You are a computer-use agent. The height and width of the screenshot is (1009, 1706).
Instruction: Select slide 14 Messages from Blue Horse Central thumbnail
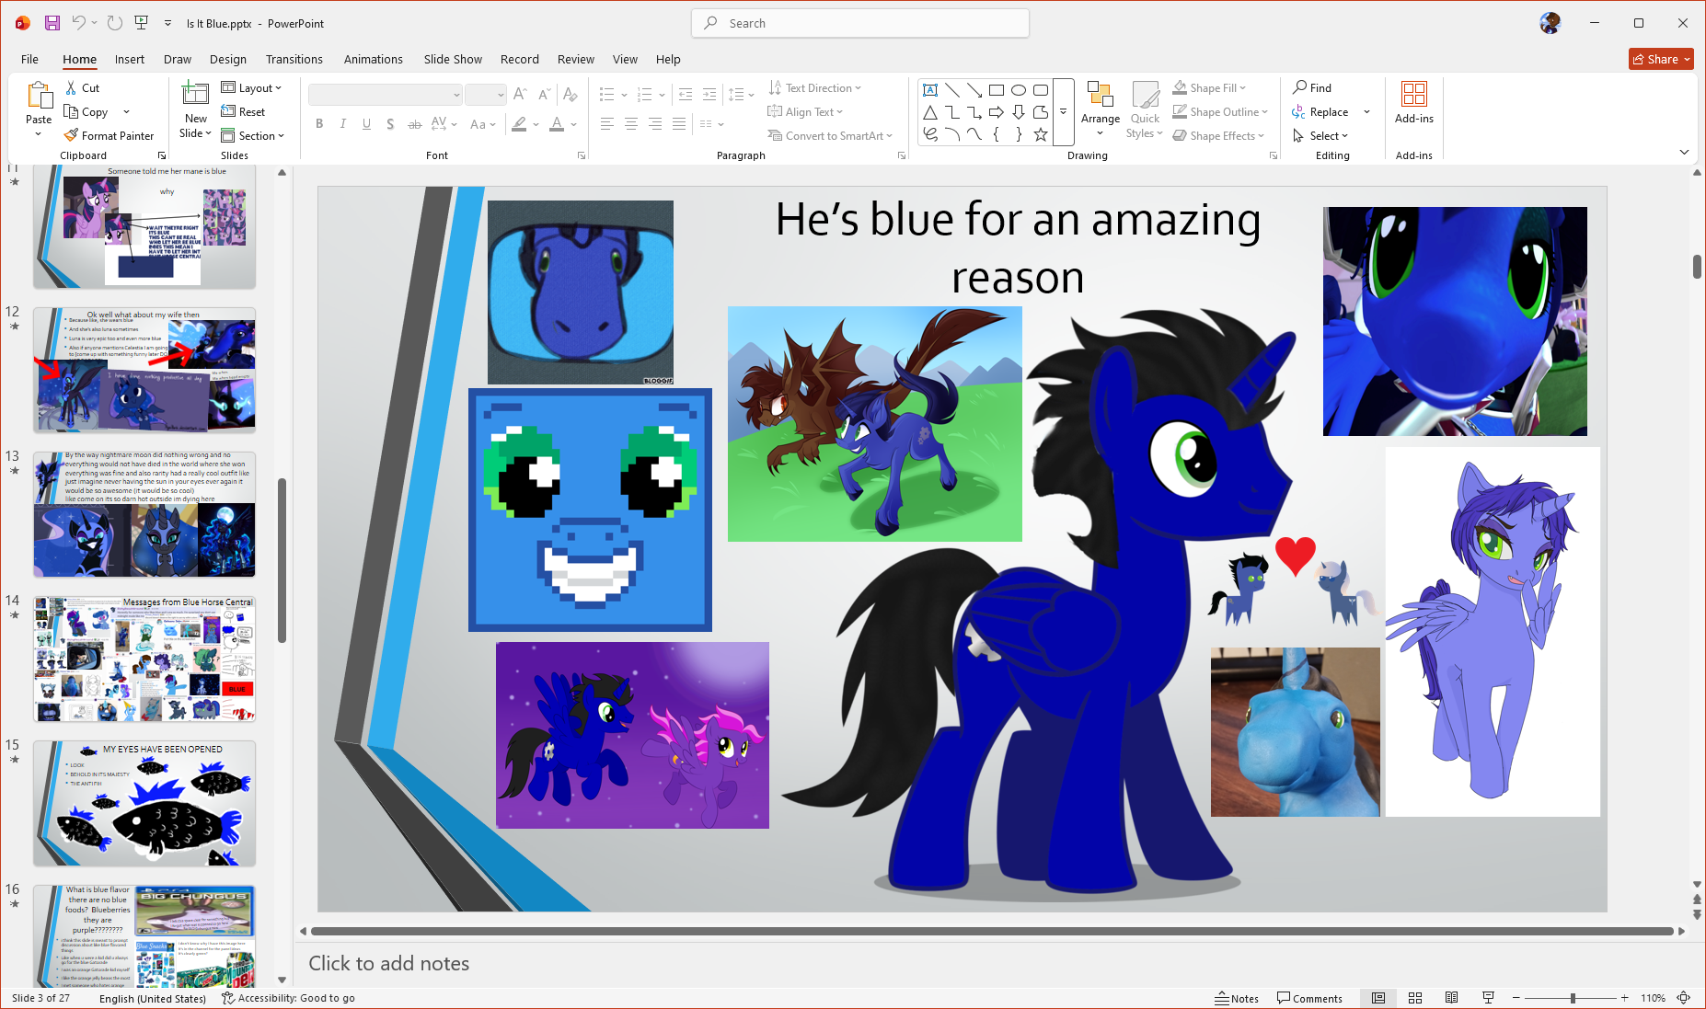tap(144, 659)
